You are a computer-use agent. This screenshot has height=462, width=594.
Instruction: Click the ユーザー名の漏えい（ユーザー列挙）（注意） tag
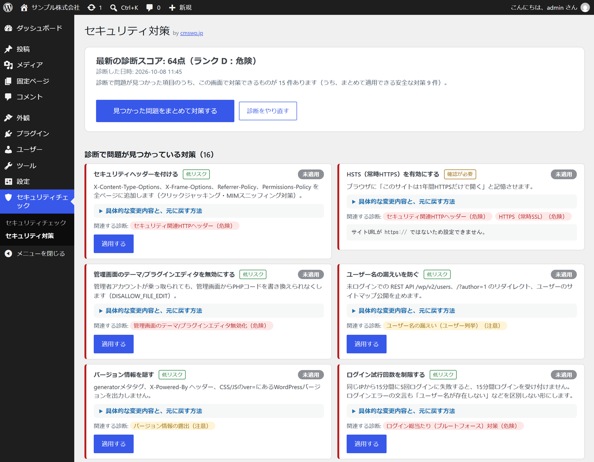[x=445, y=325]
